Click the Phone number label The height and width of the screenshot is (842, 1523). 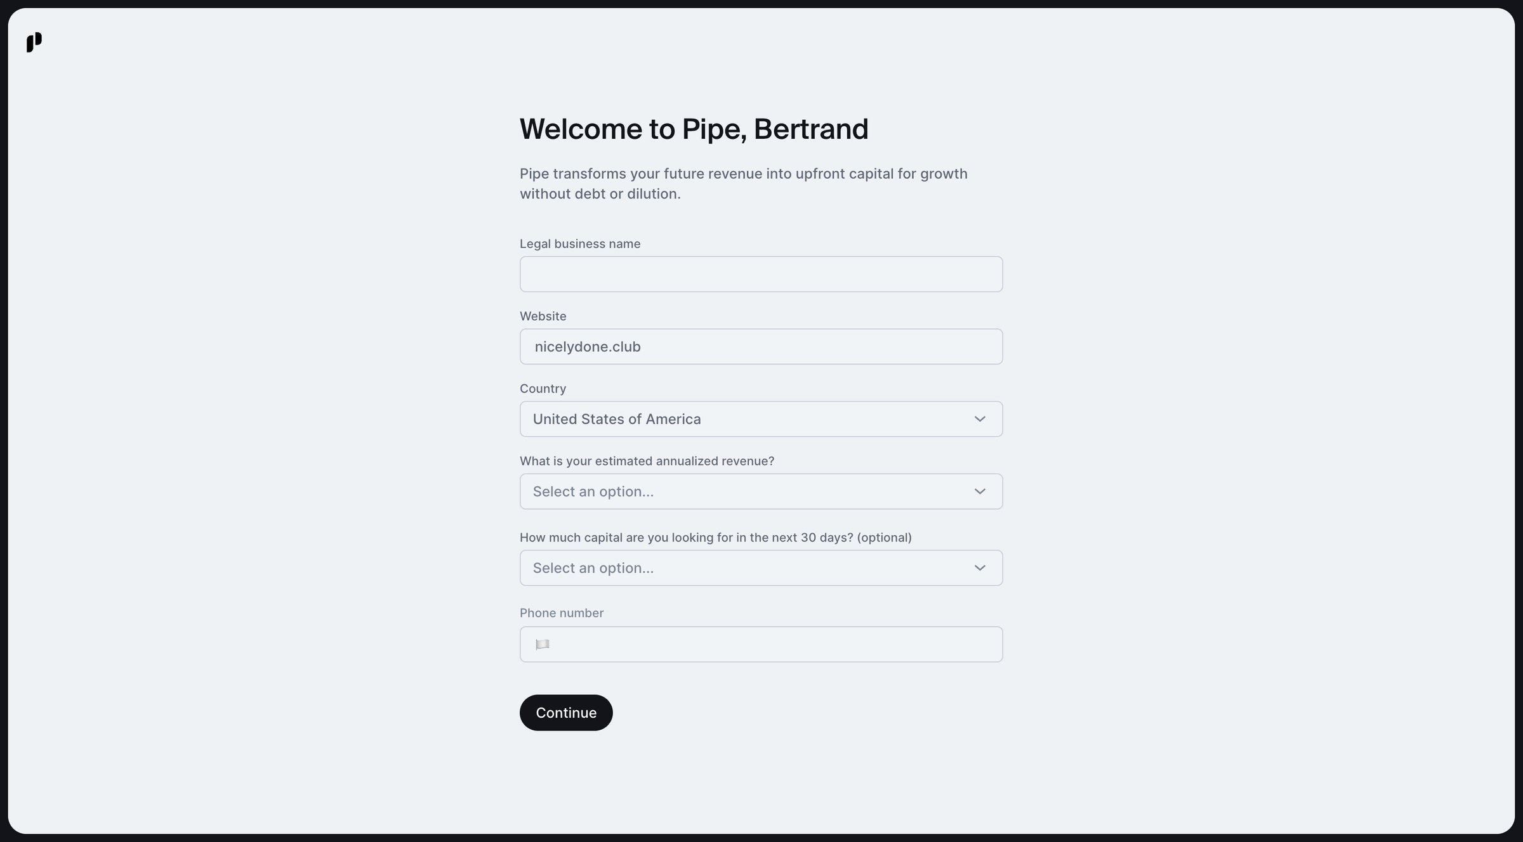(x=561, y=612)
